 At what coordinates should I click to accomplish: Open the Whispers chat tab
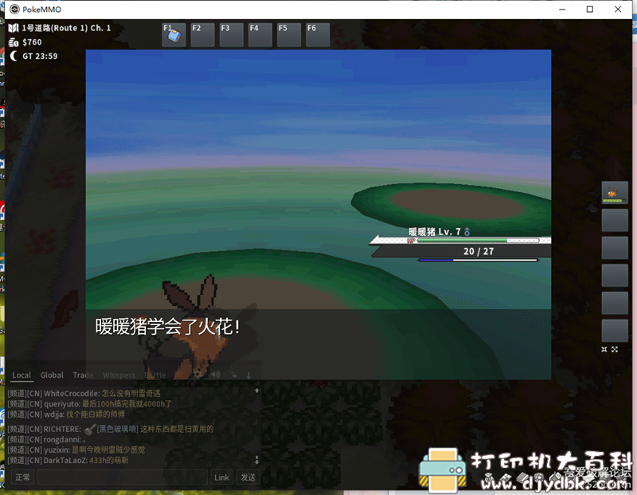click(x=119, y=375)
